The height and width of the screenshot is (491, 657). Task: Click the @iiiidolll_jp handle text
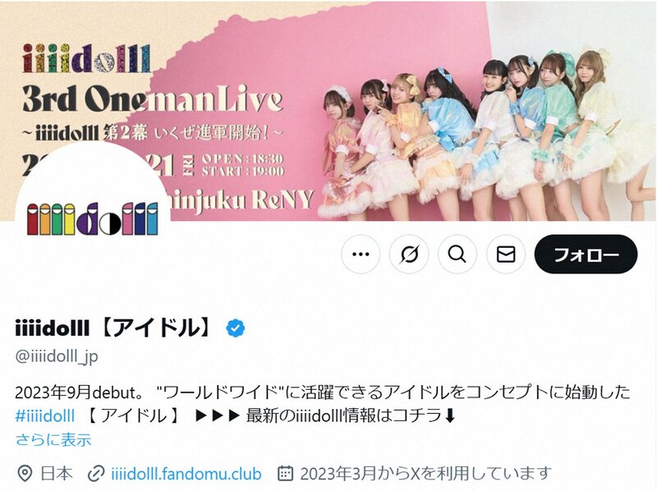[x=57, y=356]
